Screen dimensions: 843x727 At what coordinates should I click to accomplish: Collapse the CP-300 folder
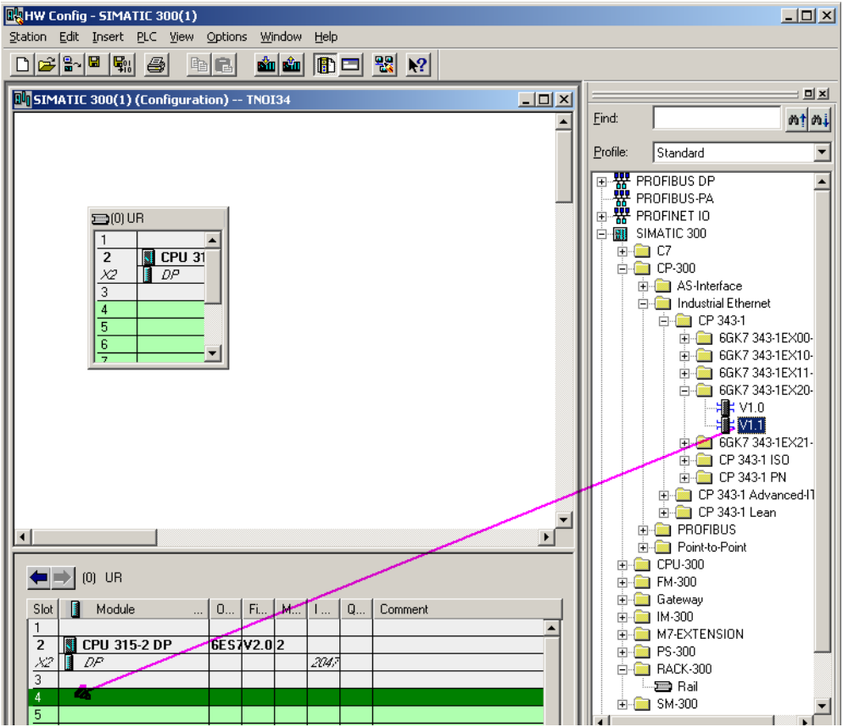pyautogui.click(x=622, y=269)
